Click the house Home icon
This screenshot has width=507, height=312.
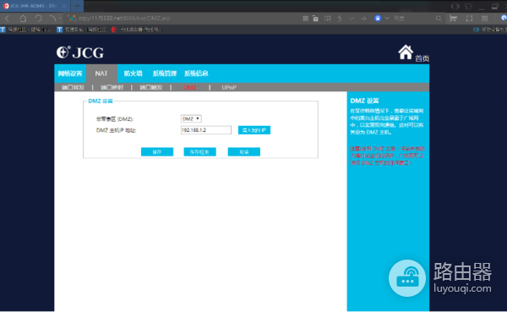[406, 52]
